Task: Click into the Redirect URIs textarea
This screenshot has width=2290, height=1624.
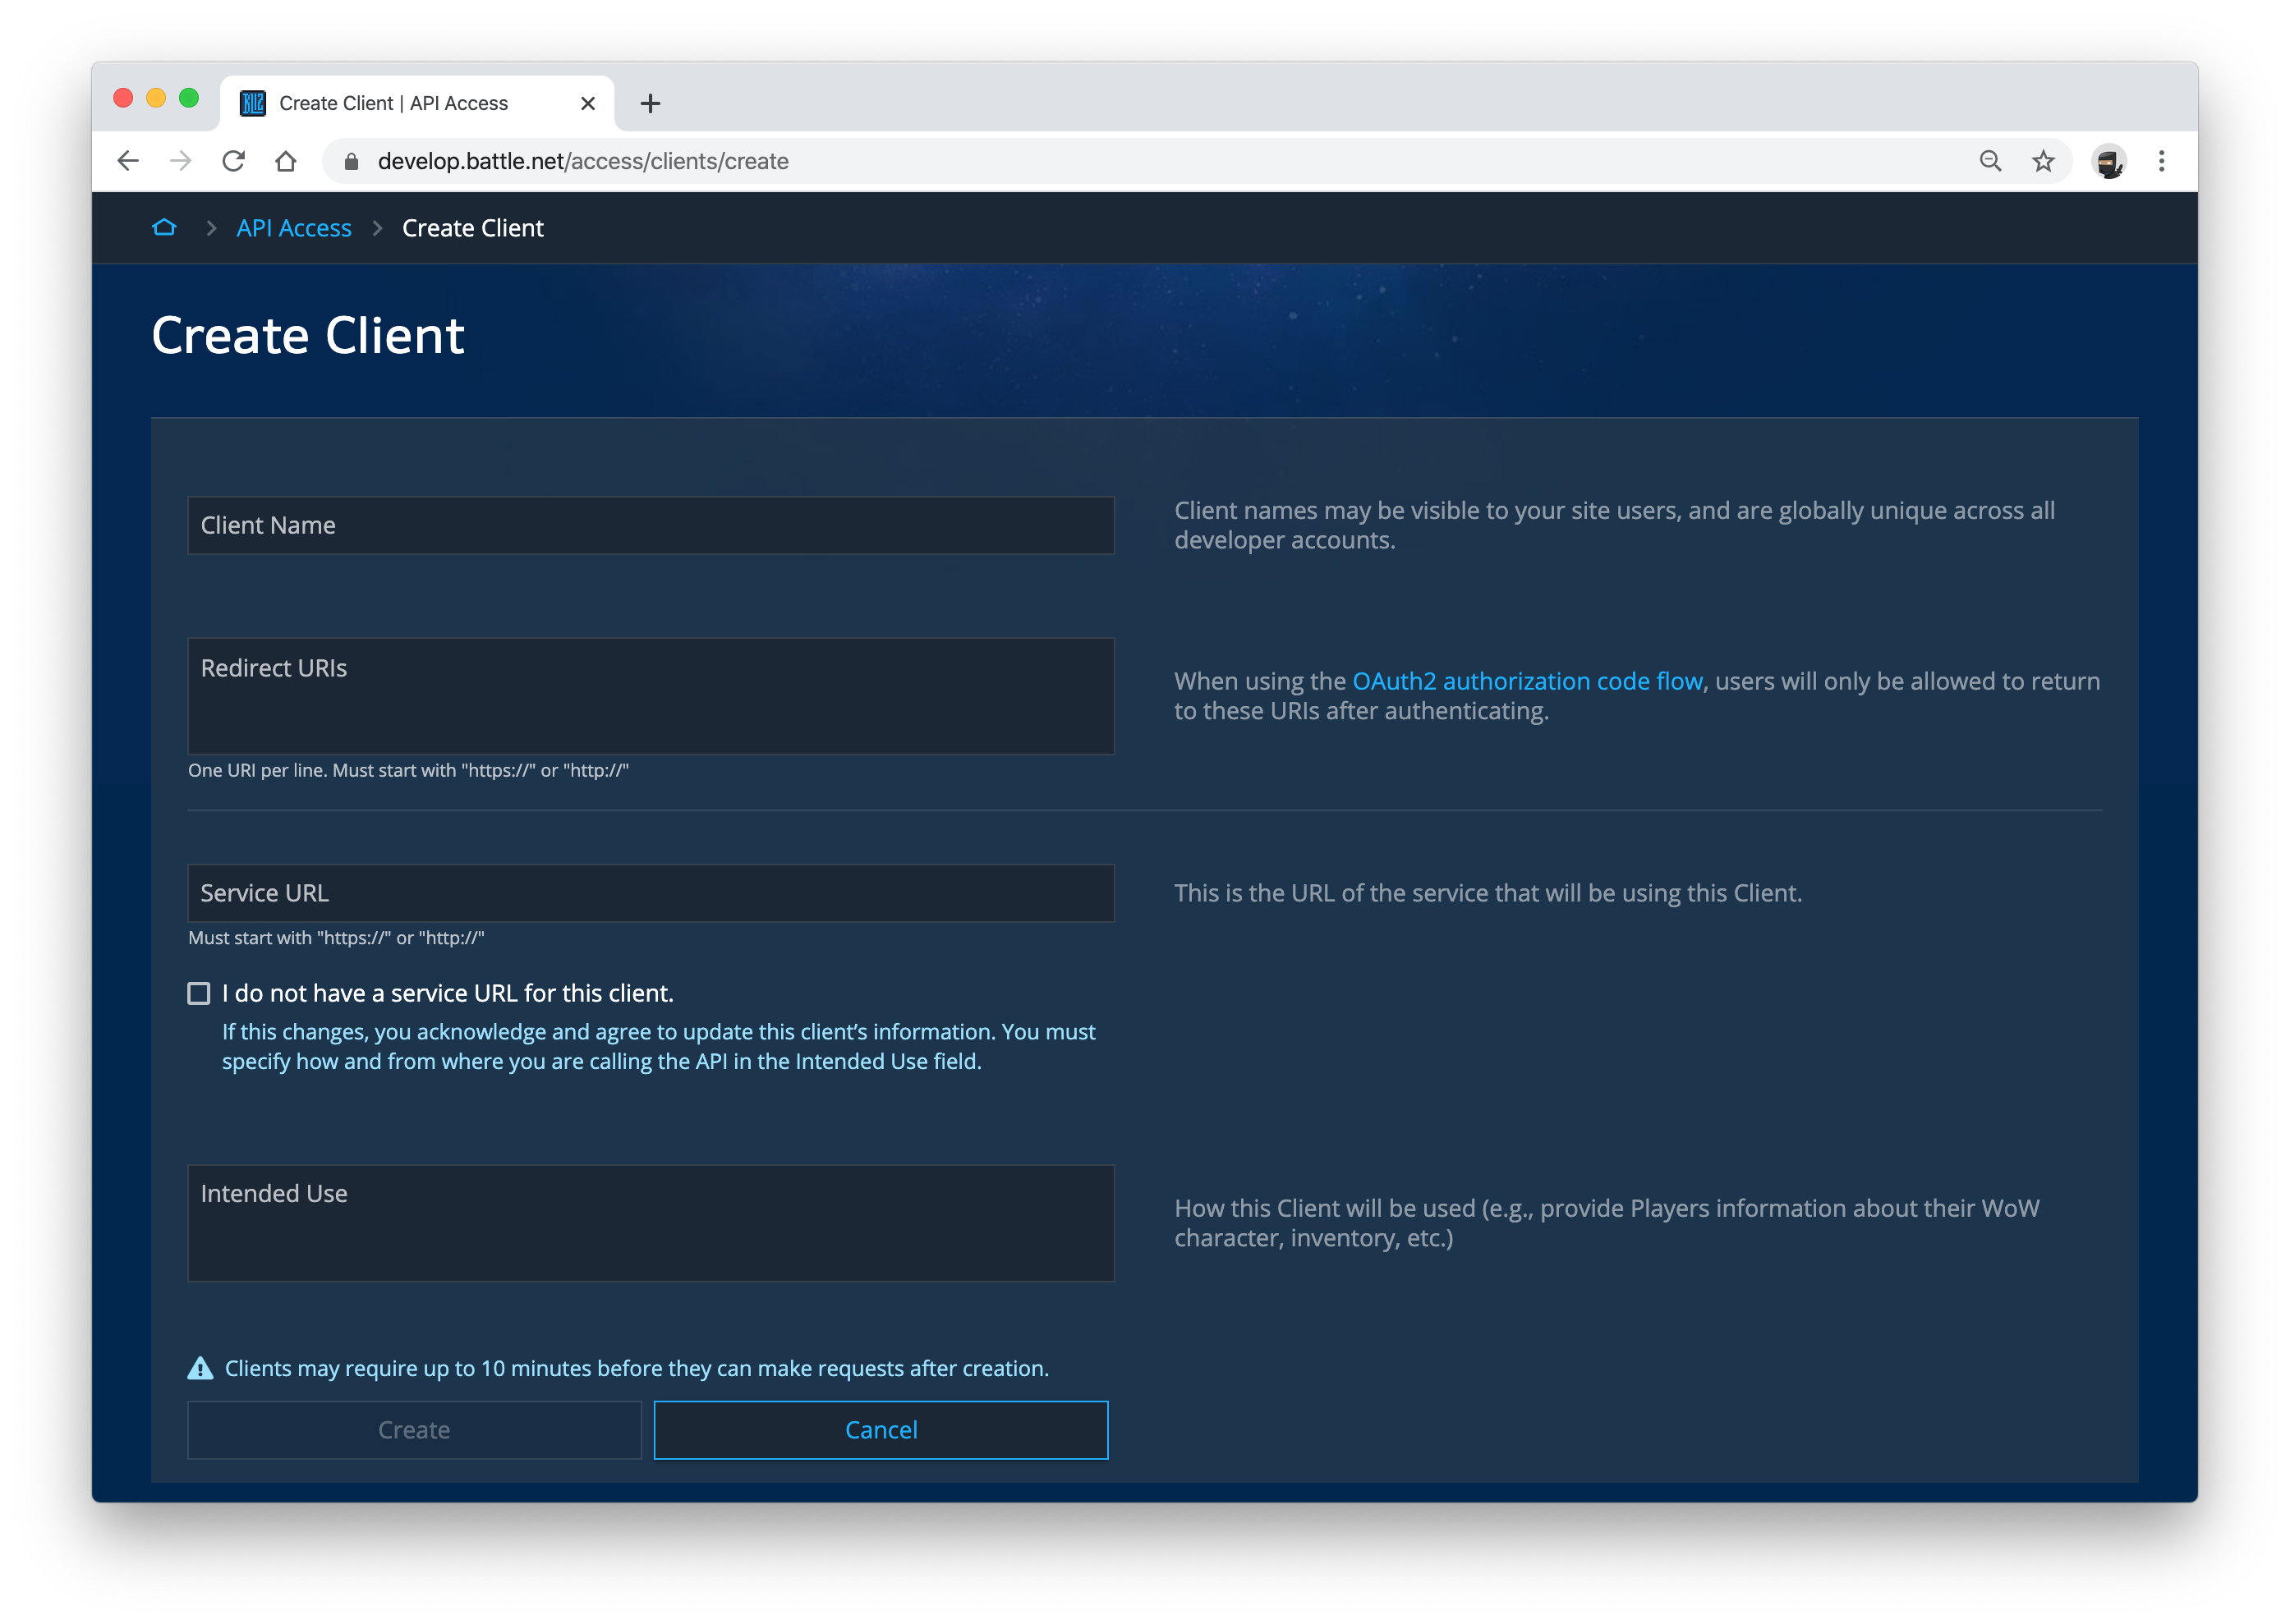Action: tap(651, 696)
